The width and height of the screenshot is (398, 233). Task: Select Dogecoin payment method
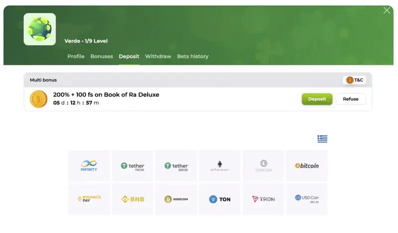pyautogui.click(x=176, y=199)
